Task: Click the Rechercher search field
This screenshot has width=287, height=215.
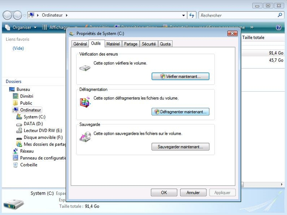Action: [238, 15]
